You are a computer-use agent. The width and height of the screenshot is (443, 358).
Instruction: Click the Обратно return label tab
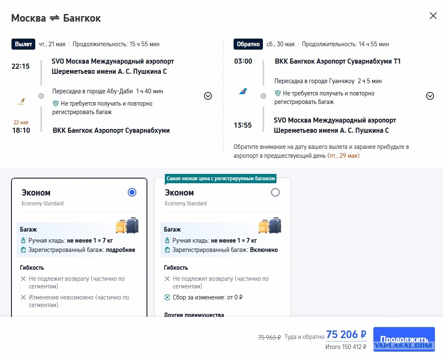[x=248, y=44]
